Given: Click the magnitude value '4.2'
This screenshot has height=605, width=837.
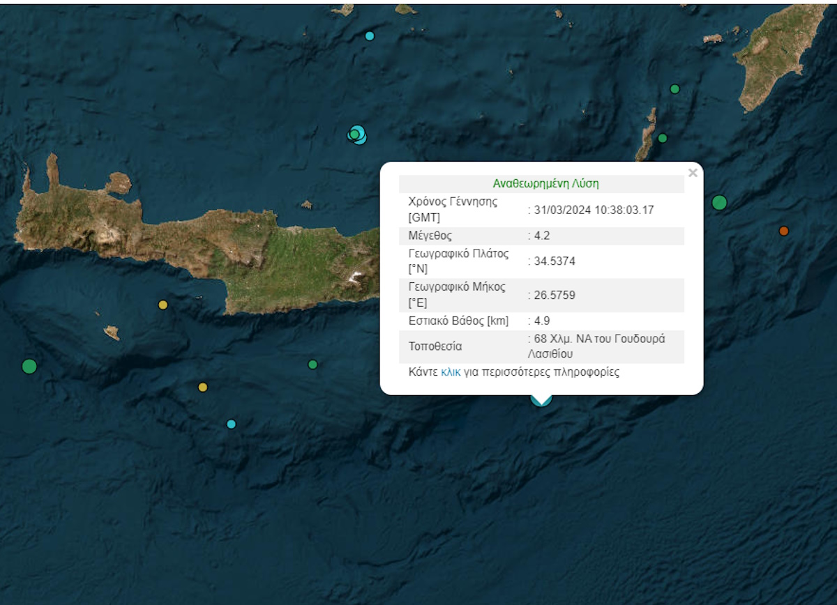Looking at the screenshot, I should click(x=542, y=236).
